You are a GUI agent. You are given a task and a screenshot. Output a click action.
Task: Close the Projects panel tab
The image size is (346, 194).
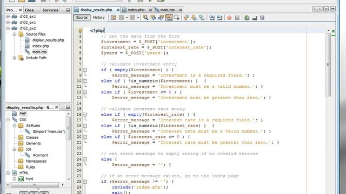[21, 10]
